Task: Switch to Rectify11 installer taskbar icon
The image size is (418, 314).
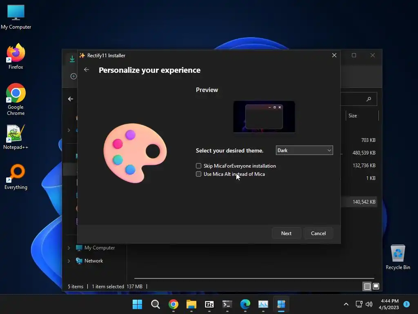Action: click(281, 304)
